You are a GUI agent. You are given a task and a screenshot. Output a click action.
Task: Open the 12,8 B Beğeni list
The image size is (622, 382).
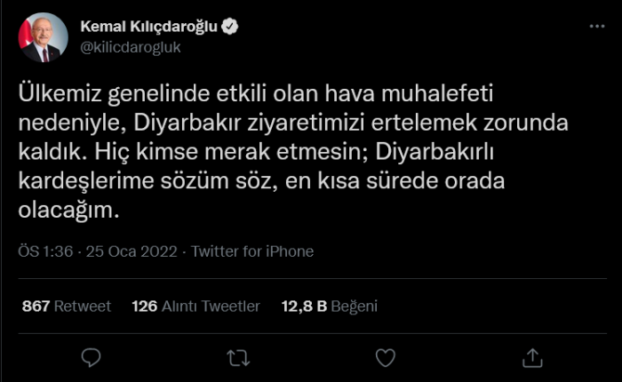(330, 306)
